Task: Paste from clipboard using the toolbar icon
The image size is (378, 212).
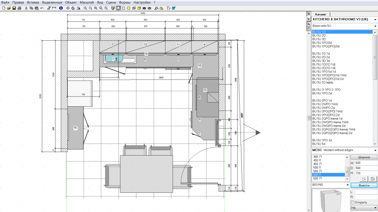Action: click(37, 8)
